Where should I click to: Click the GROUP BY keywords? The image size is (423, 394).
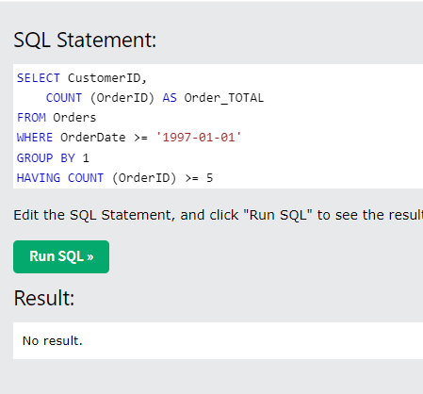[46, 158]
